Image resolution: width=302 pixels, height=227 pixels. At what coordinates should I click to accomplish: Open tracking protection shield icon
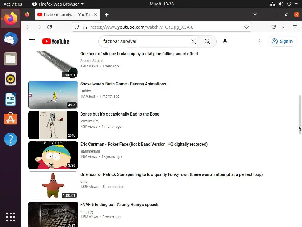(77, 27)
